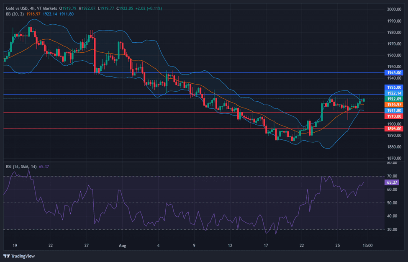Click the green 1922.05 current price label
This screenshot has width=408, height=262.
pyautogui.click(x=394, y=99)
